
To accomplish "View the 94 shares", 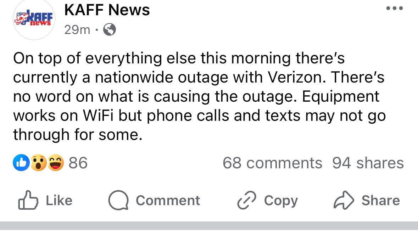I will (x=368, y=163).
